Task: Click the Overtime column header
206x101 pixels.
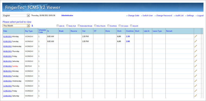Action: [130, 31]
